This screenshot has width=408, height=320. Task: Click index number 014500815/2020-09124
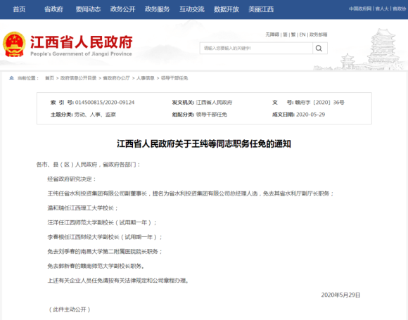click(x=105, y=103)
